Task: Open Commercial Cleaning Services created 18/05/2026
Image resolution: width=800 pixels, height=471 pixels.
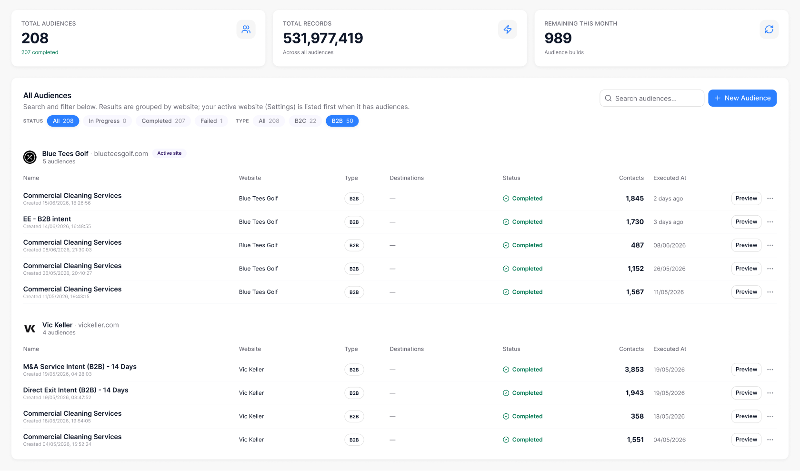Action: click(x=72, y=413)
